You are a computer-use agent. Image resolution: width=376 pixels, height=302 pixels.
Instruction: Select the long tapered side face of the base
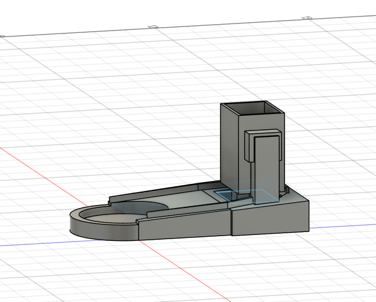[x=185, y=224]
